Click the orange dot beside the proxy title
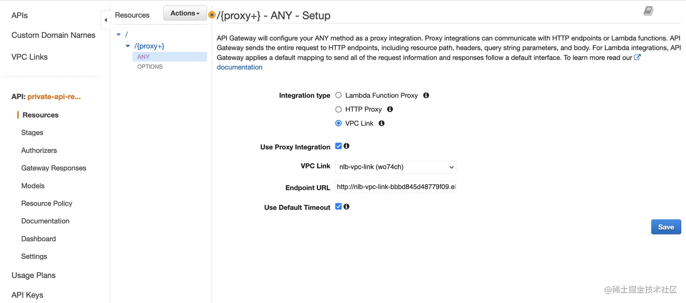 click(x=212, y=15)
